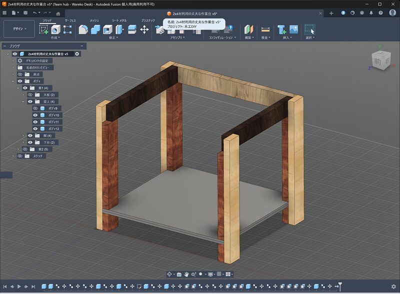Click the Create Sketch tool icon
Viewport: 400px width, 294px height.
44,29
